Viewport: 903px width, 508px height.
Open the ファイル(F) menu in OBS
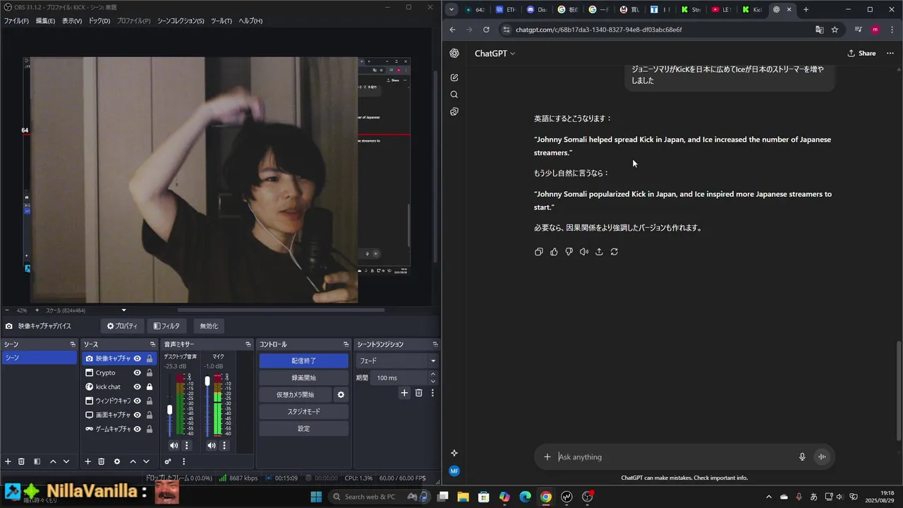(16, 21)
